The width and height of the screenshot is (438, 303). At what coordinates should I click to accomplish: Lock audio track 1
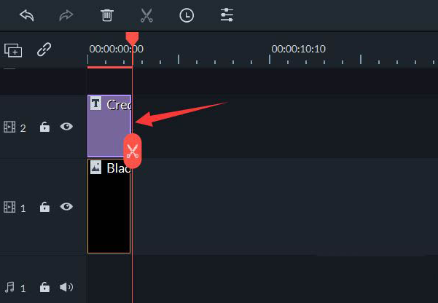coord(44,287)
